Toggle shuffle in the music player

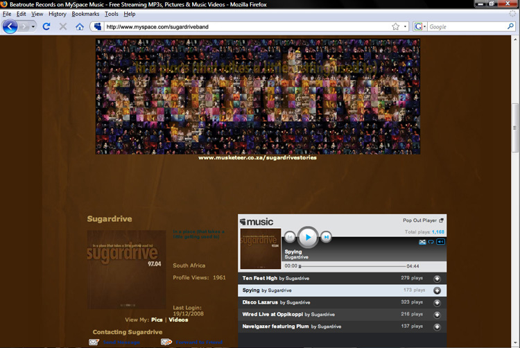click(422, 242)
